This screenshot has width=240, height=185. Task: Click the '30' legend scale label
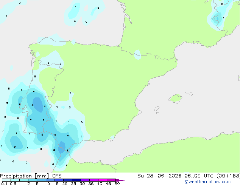82,183
